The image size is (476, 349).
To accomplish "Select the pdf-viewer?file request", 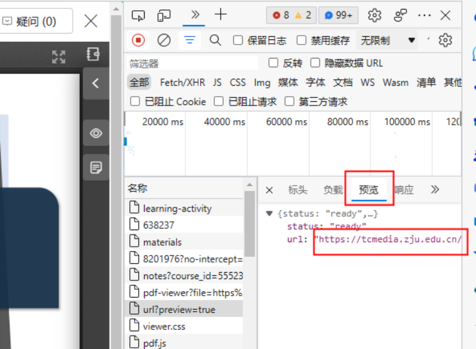I will click(x=184, y=292).
